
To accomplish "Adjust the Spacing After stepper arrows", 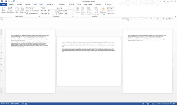I will click(x=72, y=14).
